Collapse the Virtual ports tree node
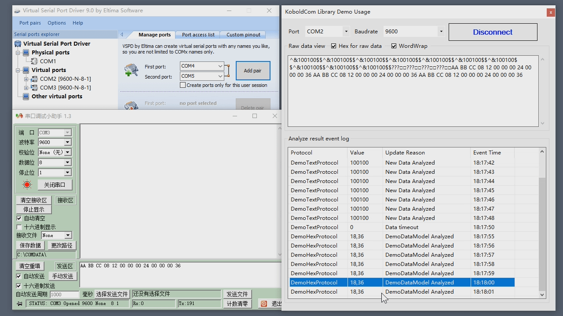Screen dimensions: 563x316 pyautogui.click(x=18, y=70)
